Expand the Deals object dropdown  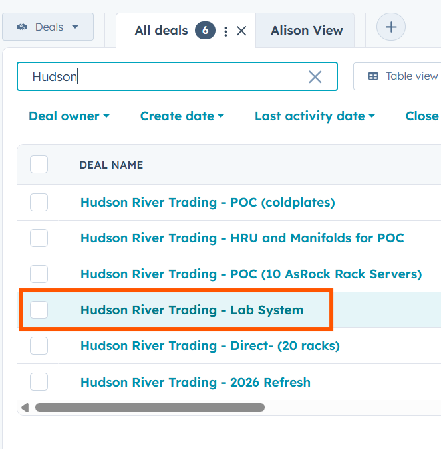(74, 27)
